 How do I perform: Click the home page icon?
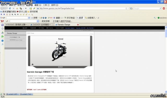pos(17,8)
